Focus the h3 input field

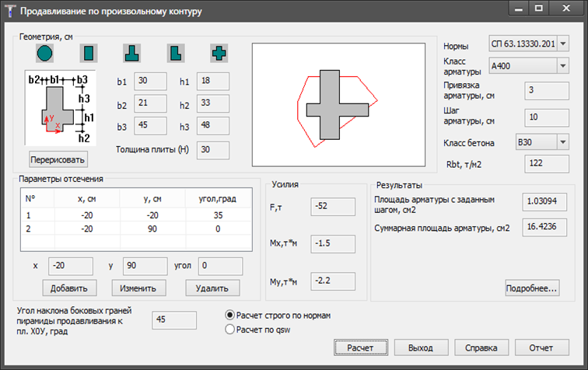point(213,126)
